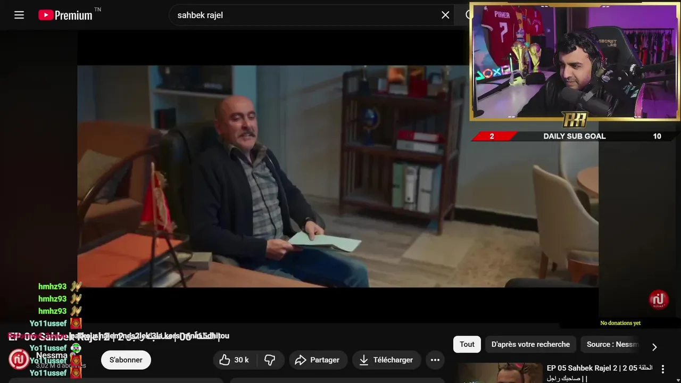
Task: Show more filter chips with right chevron
Action: pyautogui.click(x=654, y=347)
